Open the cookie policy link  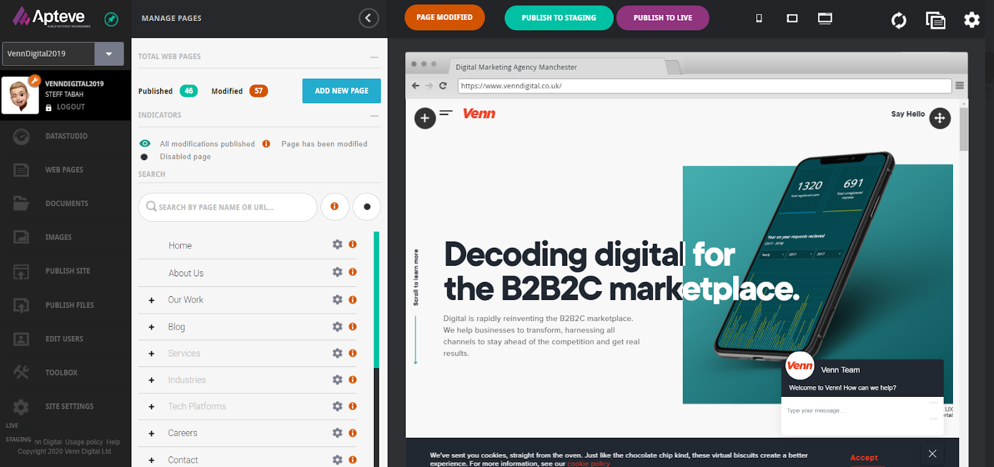pyautogui.click(x=588, y=463)
